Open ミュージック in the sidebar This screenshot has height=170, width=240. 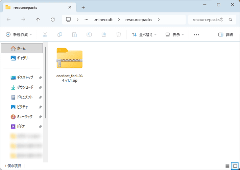(22, 117)
